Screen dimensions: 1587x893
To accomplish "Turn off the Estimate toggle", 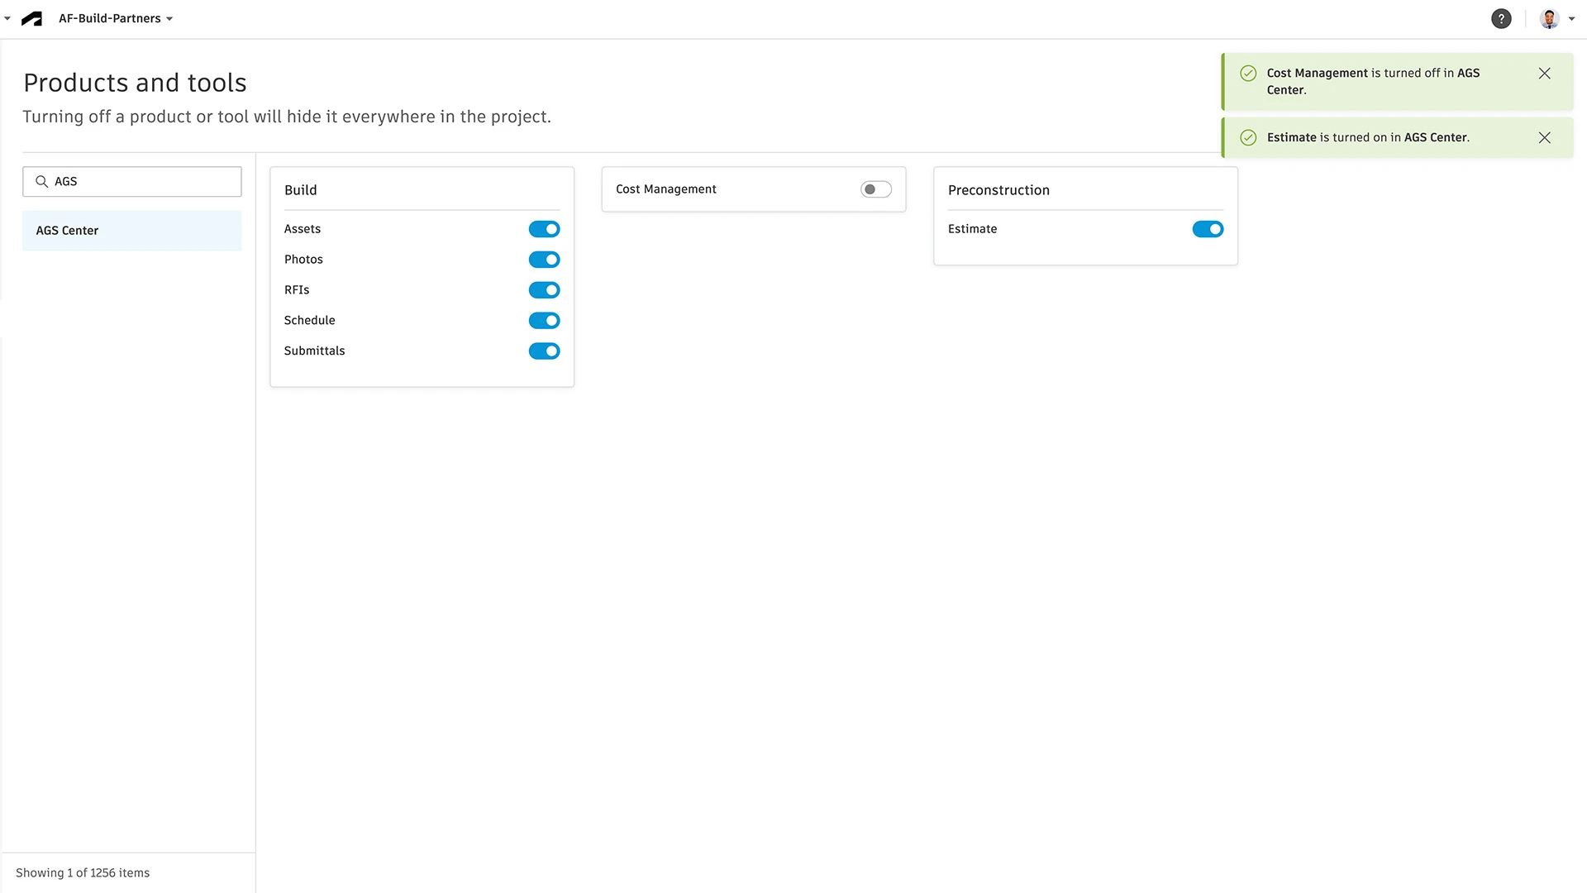I will (1208, 229).
